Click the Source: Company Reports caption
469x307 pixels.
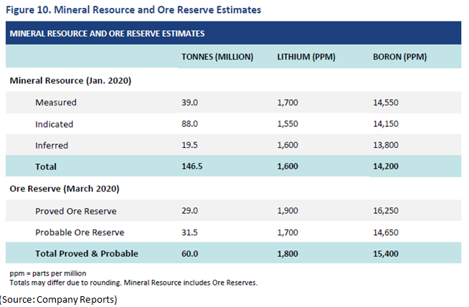coord(59,298)
